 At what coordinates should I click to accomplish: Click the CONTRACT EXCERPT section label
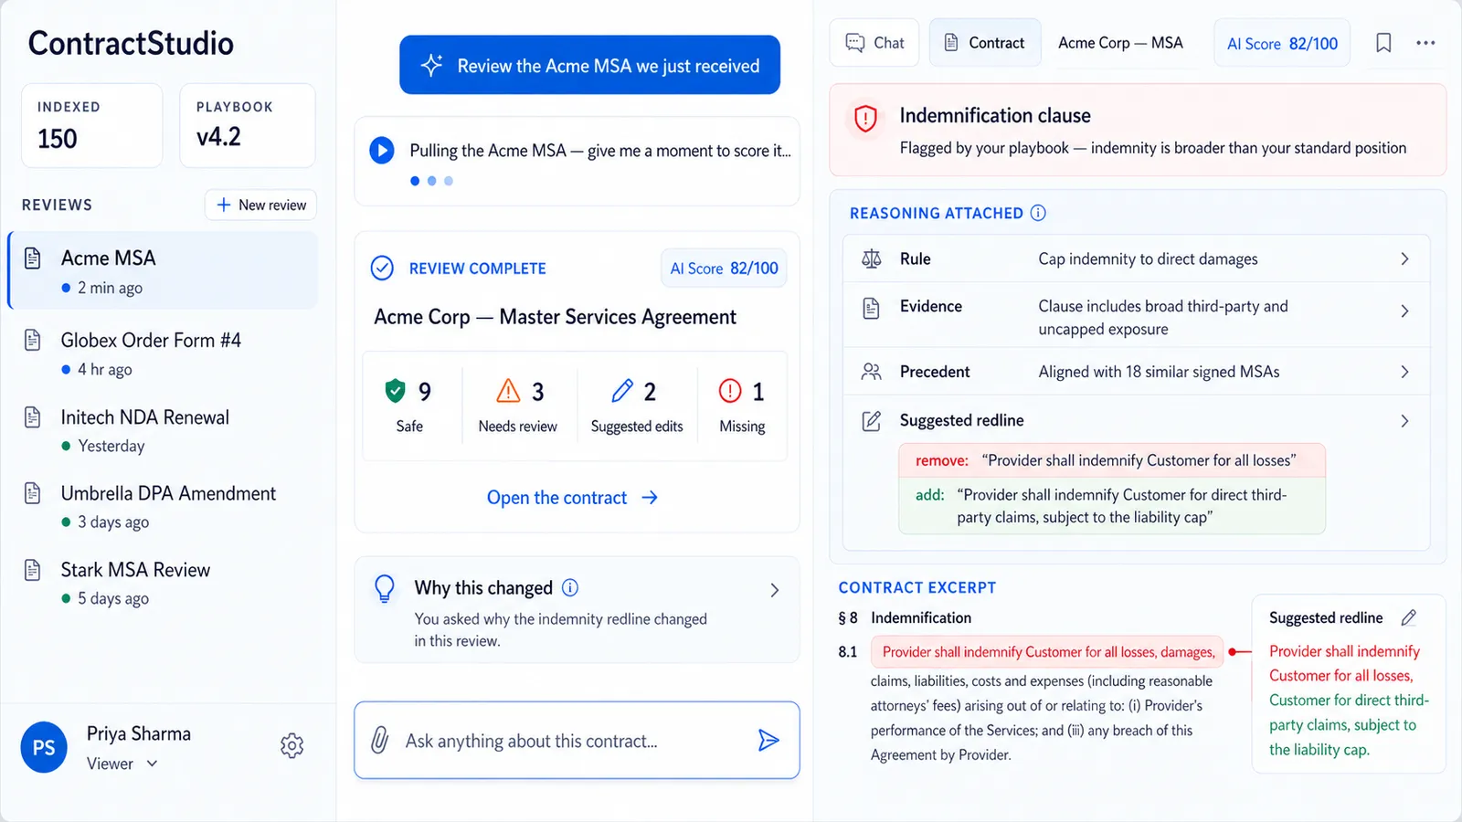click(917, 588)
